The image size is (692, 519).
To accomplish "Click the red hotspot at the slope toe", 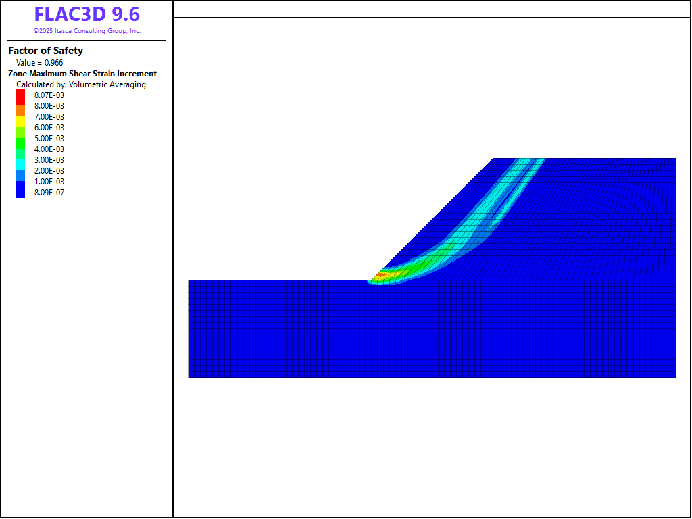I will (382, 276).
